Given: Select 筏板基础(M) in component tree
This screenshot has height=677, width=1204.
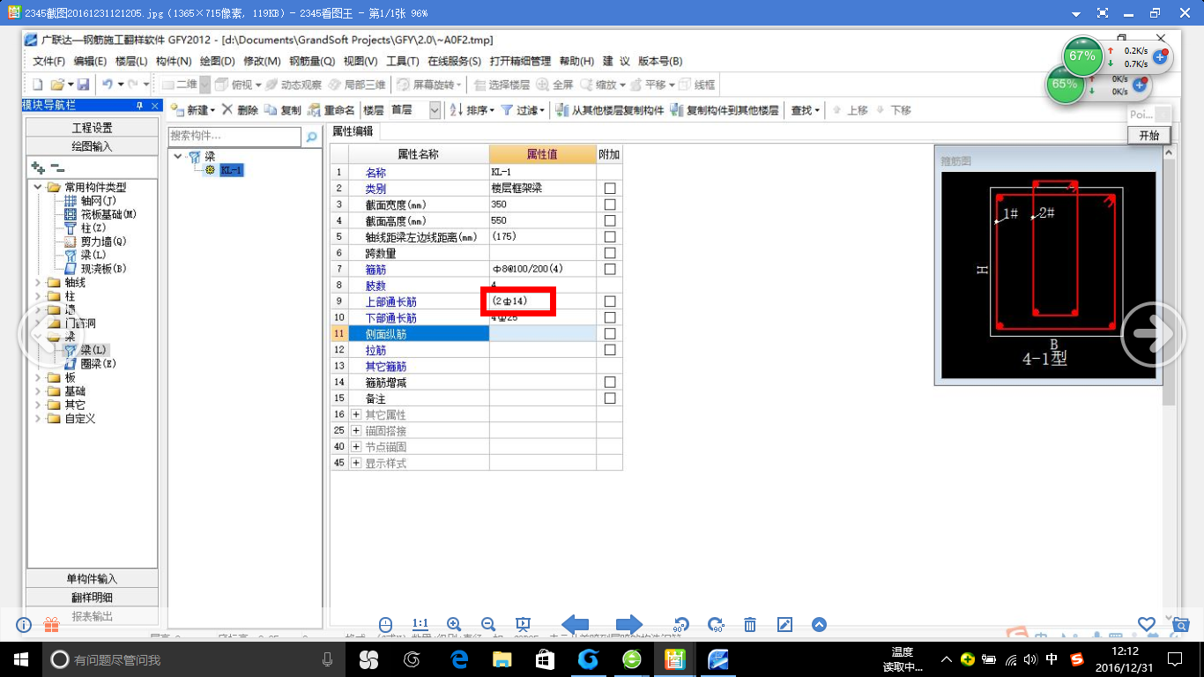Looking at the screenshot, I should coord(100,214).
